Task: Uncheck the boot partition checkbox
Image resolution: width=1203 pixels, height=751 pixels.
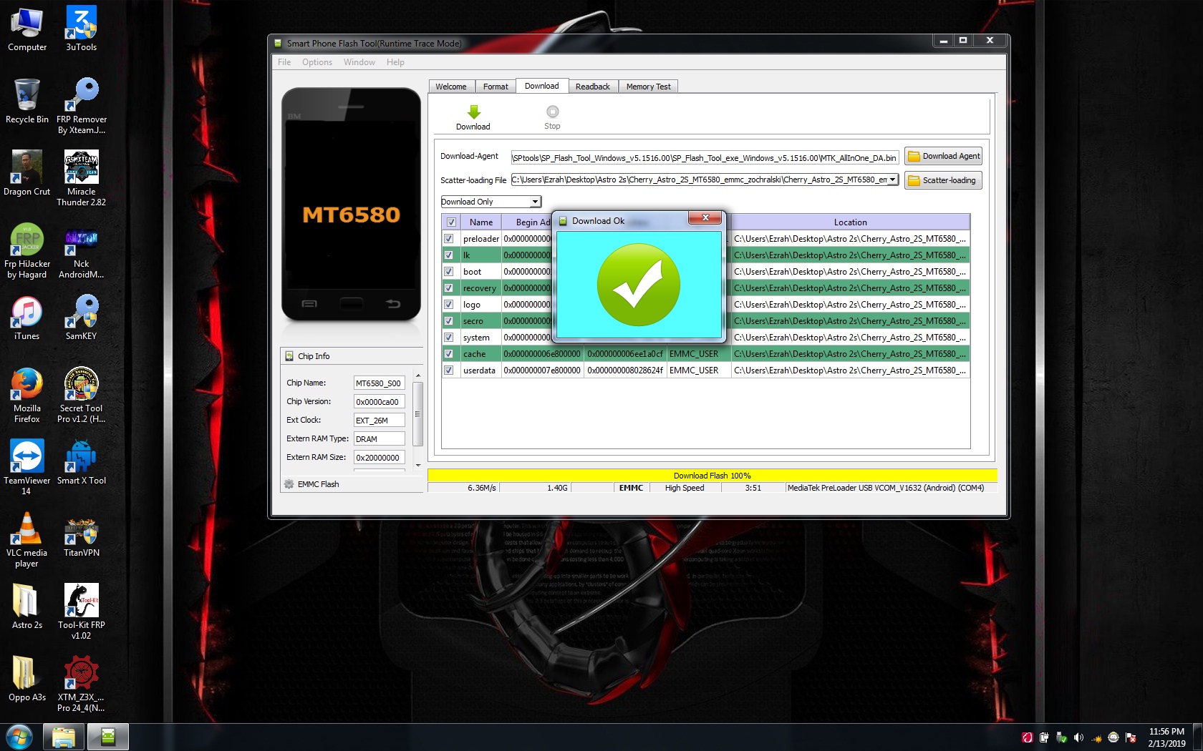Action: (449, 272)
